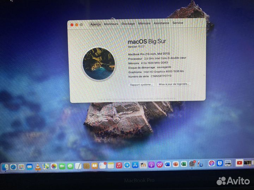Launch the pink WPS Office icon
This screenshot has width=254, height=190.
159,165
